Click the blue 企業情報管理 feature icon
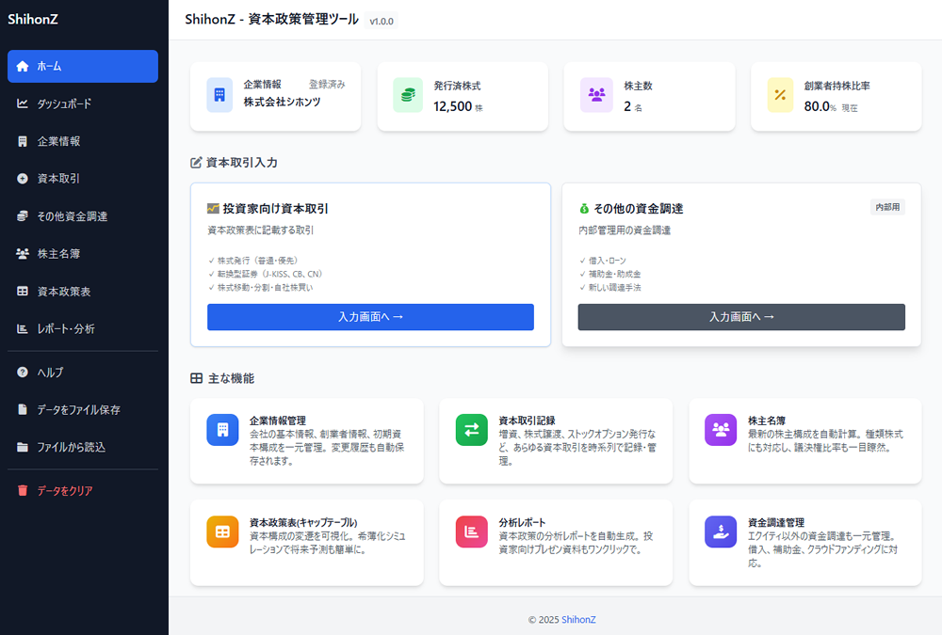This screenshot has height=635, width=942. click(x=223, y=429)
